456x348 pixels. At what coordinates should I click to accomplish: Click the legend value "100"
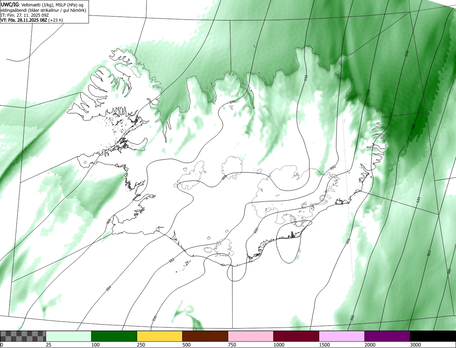click(95, 345)
